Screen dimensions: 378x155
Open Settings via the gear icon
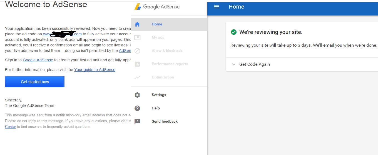[137, 95]
